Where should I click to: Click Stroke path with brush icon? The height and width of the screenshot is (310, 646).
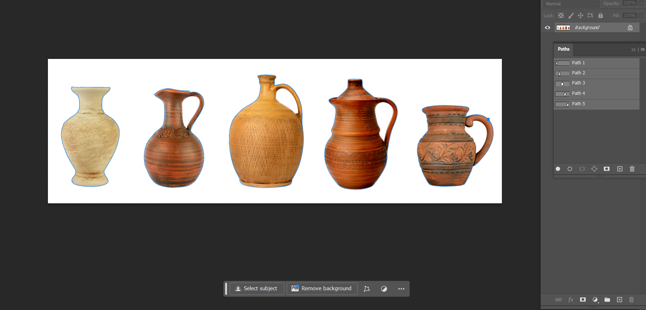coord(570,169)
